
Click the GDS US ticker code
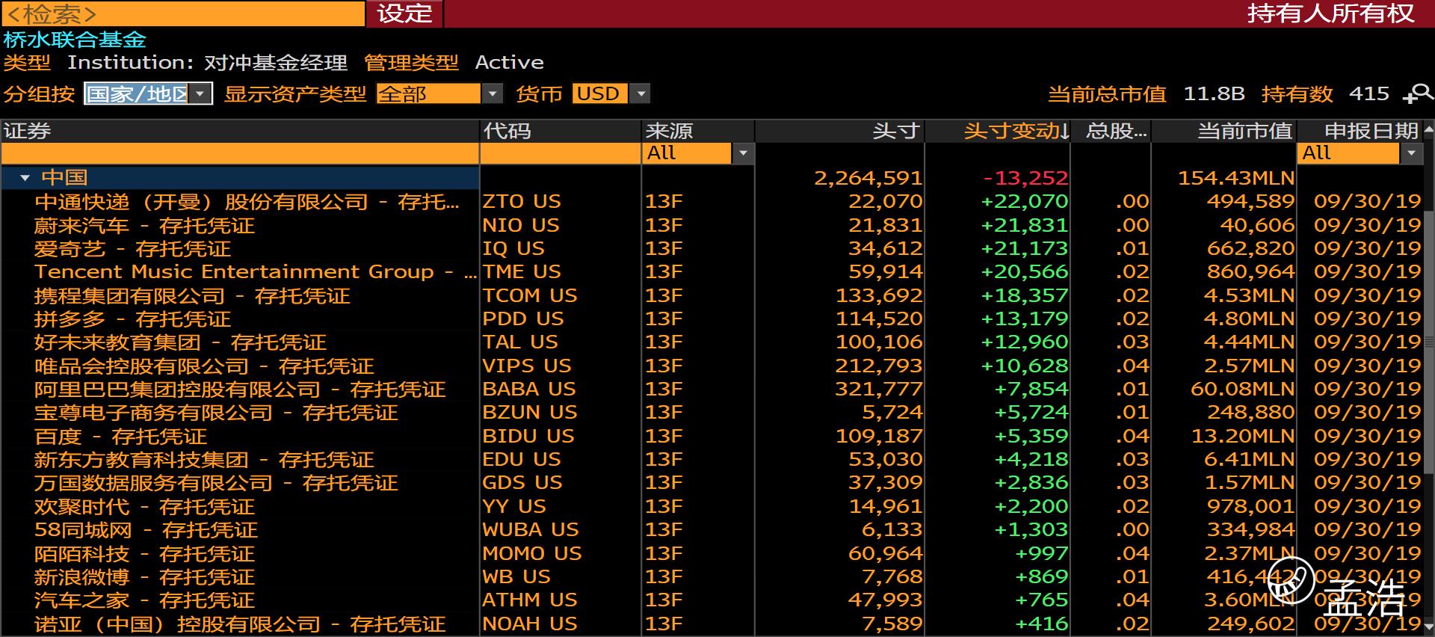click(522, 482)
